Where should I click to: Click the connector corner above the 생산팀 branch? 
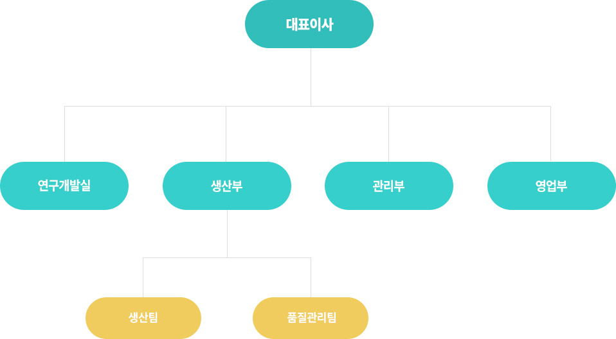(x=143, y=257)
